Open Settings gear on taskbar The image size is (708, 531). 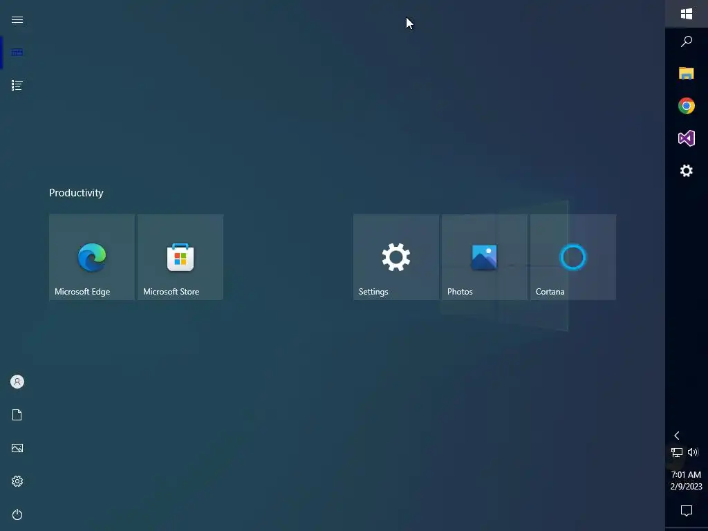click(687, 171)
